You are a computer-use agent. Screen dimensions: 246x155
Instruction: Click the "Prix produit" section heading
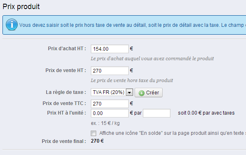coord(21,7)
